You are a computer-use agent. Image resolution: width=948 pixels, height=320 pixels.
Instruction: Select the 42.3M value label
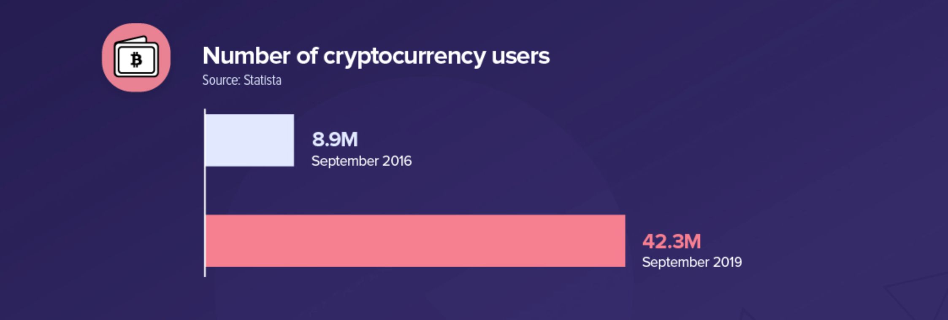pyautogui.click(x=671, y=241)
